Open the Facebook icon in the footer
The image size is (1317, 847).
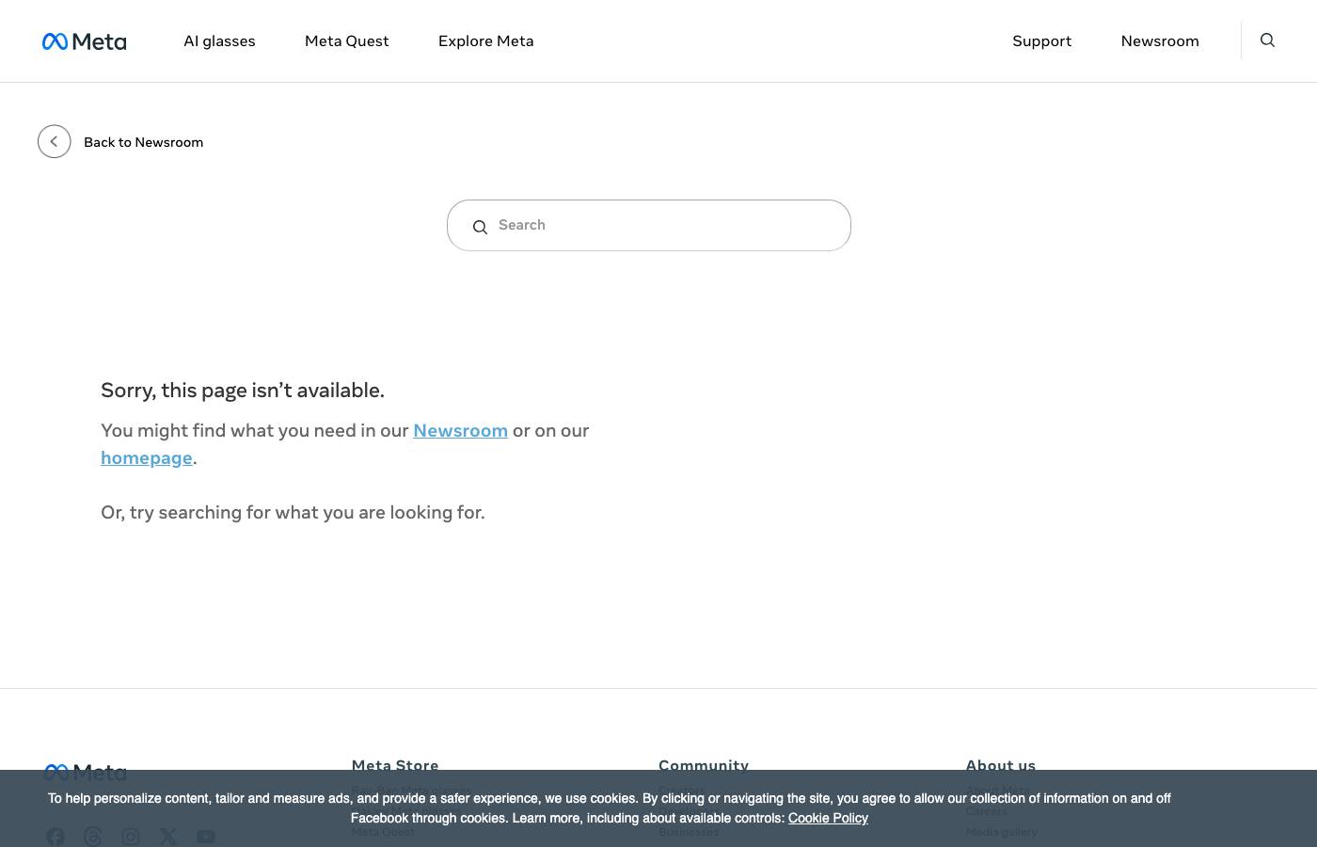click(x=56, y=837)
